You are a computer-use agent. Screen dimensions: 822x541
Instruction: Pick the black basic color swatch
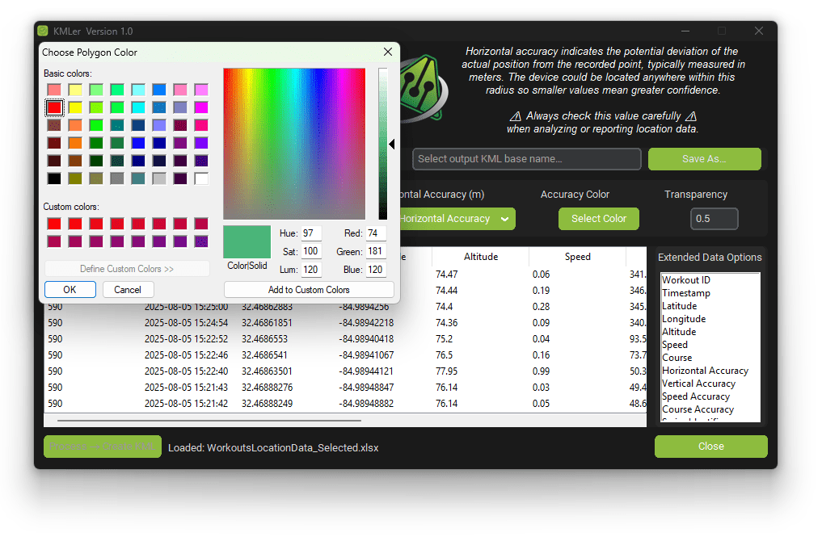[54, 178]
